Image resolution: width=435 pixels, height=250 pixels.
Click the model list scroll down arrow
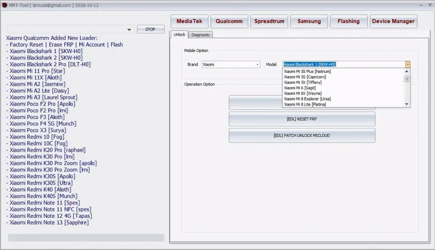(407, 104)
